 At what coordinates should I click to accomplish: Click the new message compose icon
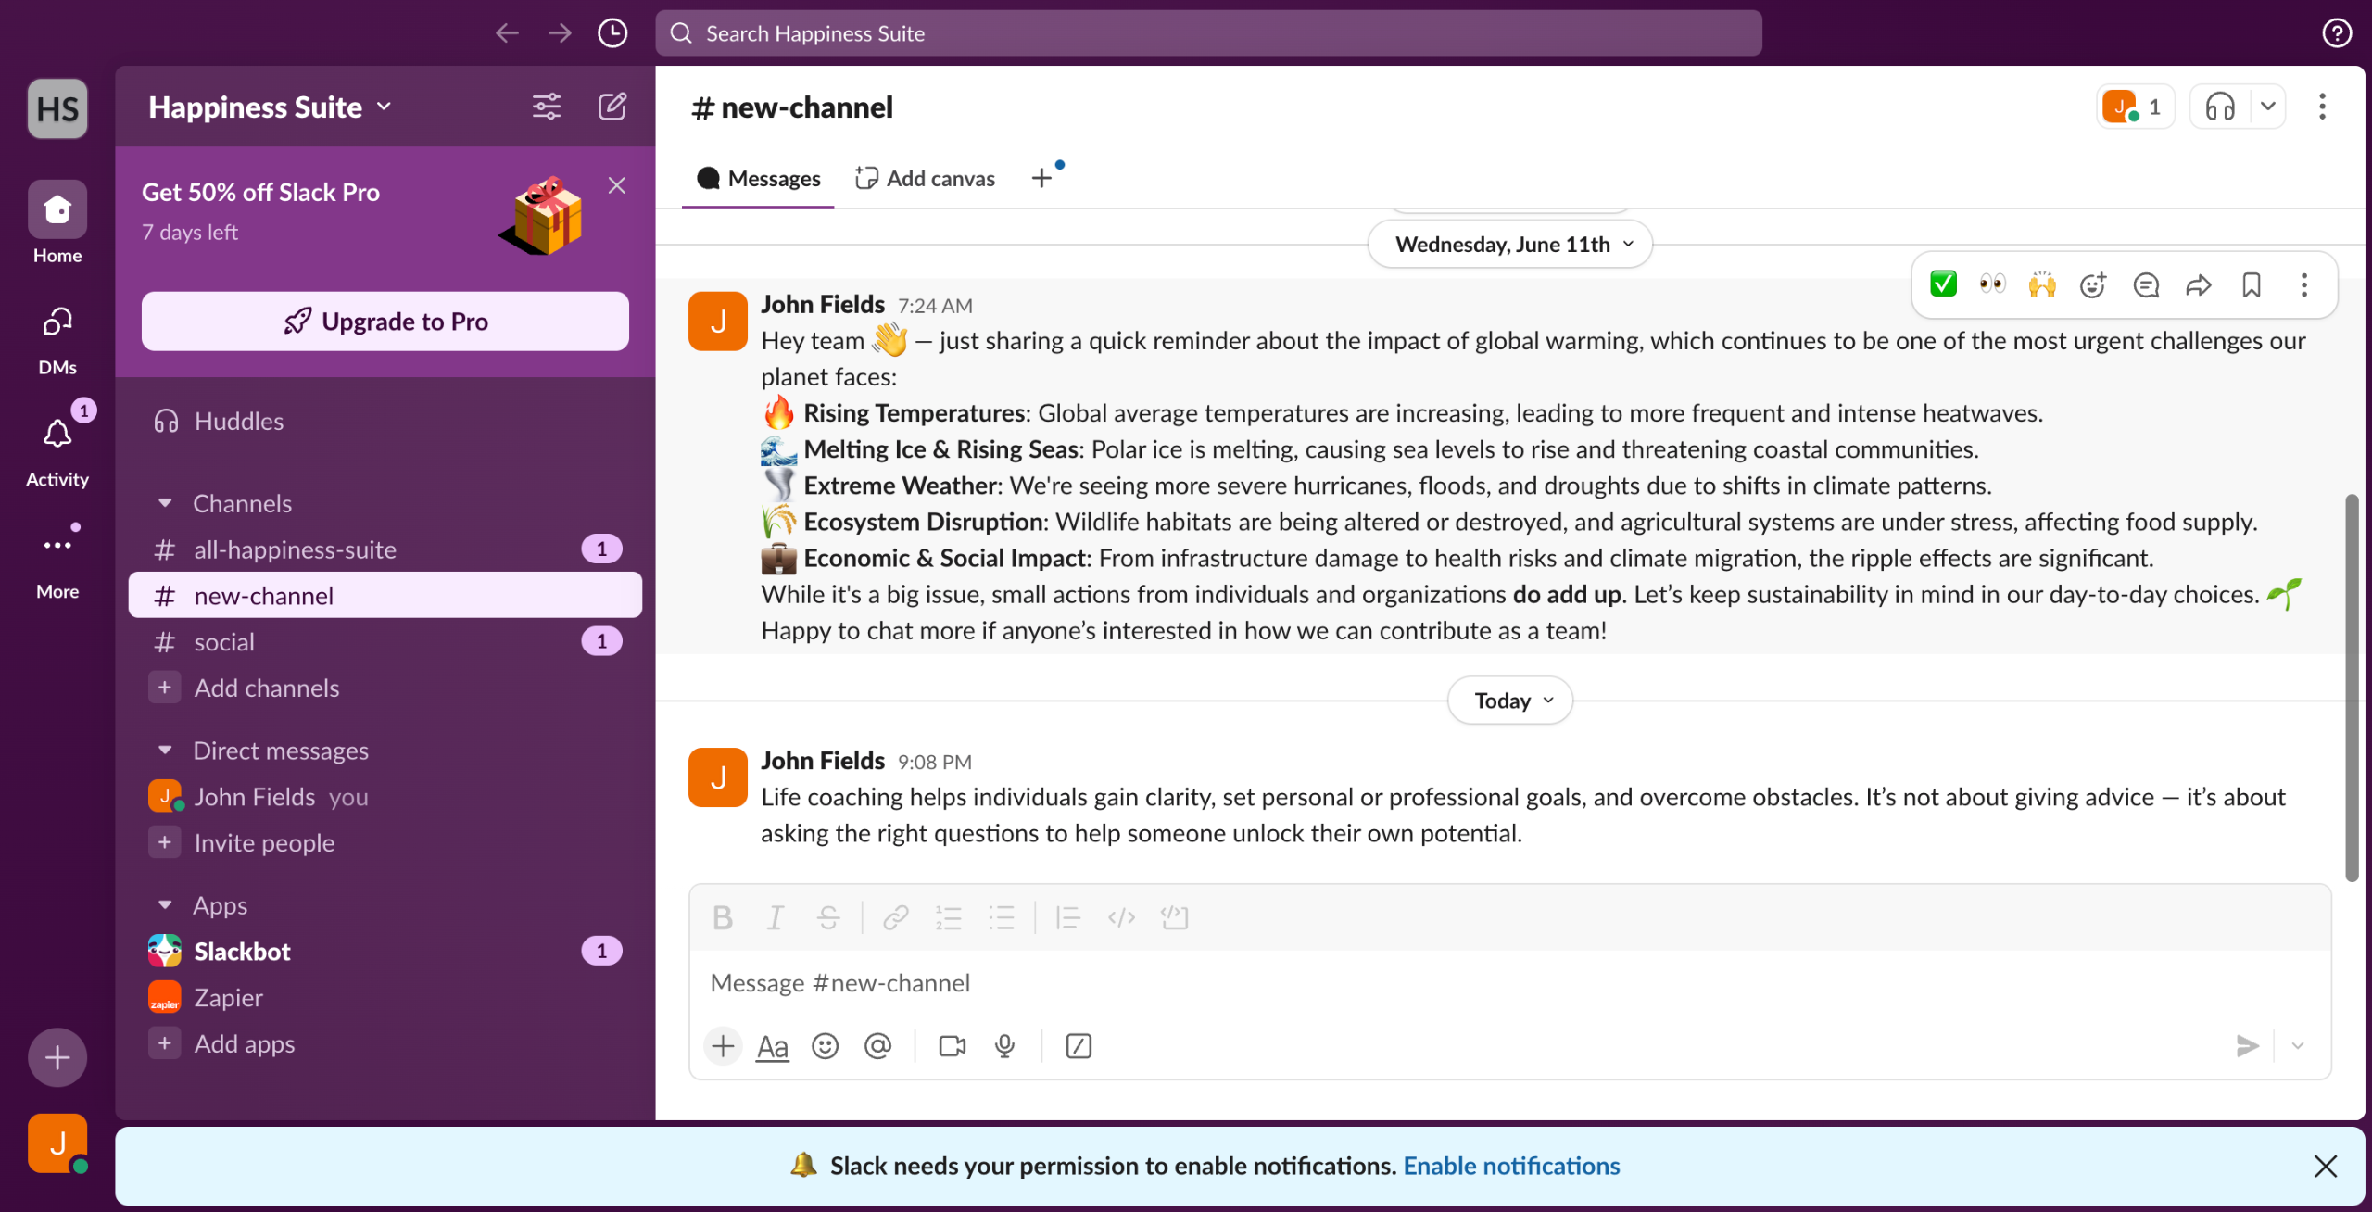612,107
